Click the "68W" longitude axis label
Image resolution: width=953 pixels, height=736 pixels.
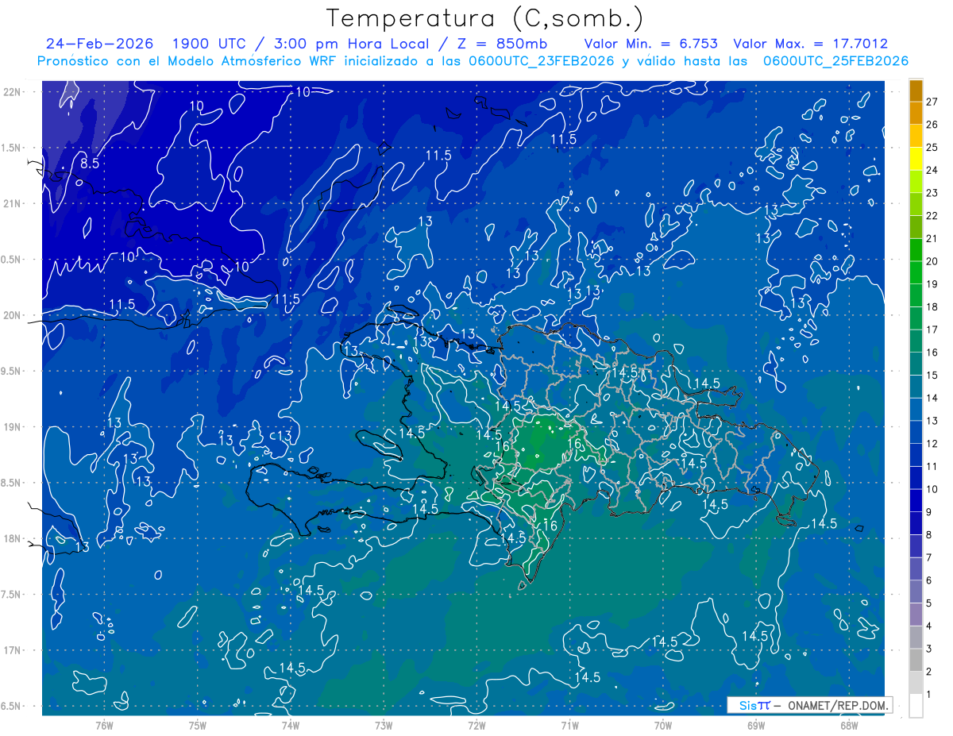[849, 726]
